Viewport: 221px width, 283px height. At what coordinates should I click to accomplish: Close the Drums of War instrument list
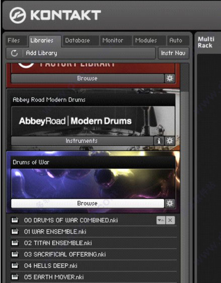click(170, 220)
